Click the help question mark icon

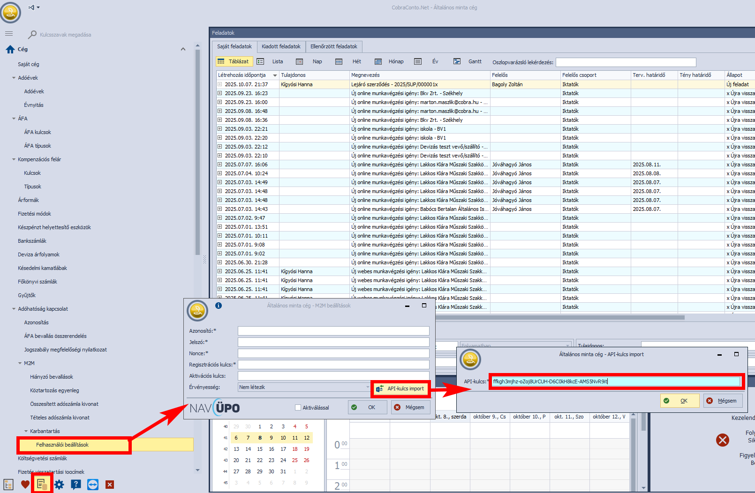point(76,485)
